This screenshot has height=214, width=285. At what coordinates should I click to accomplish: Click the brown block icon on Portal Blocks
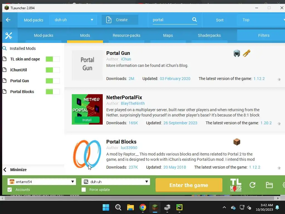(x=237, y=142)
